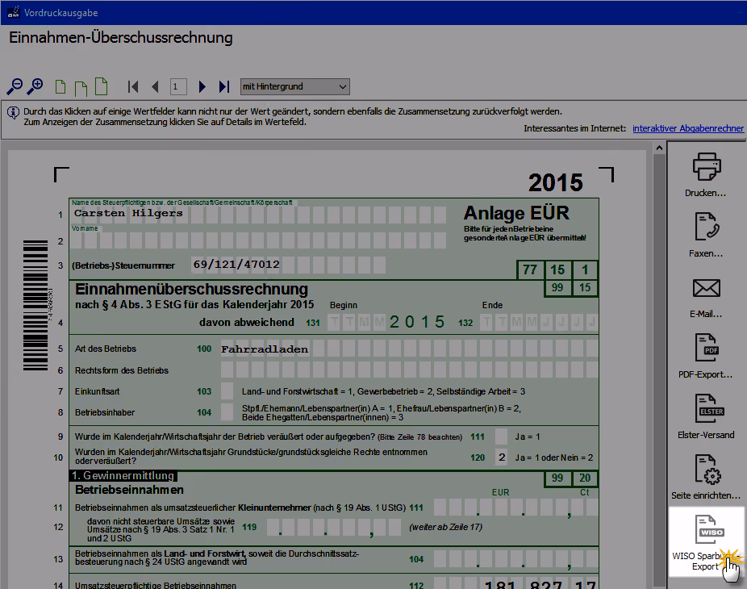Click the Ende date field, code 132
This screenshot has width=747, height=589.
[539, 322]
